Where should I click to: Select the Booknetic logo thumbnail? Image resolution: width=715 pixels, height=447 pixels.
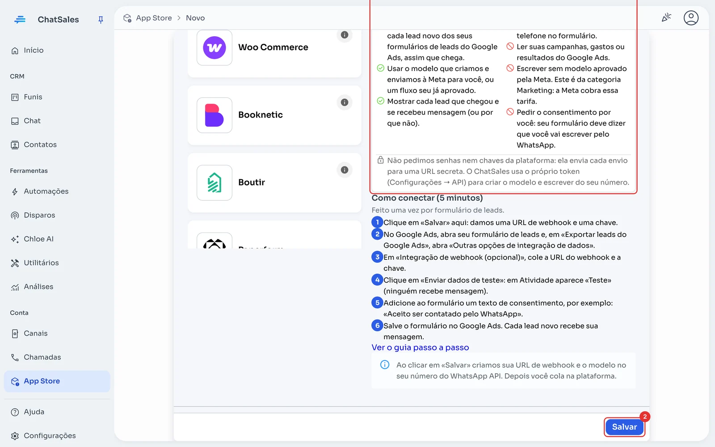pyautogui.click(x=214, y=115)
